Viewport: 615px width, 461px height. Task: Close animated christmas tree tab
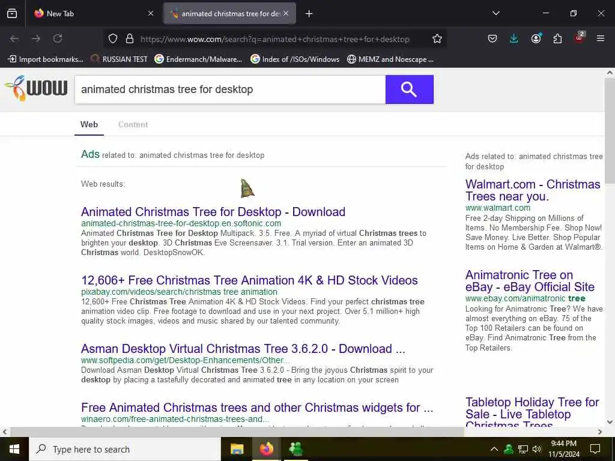[286, 13]
